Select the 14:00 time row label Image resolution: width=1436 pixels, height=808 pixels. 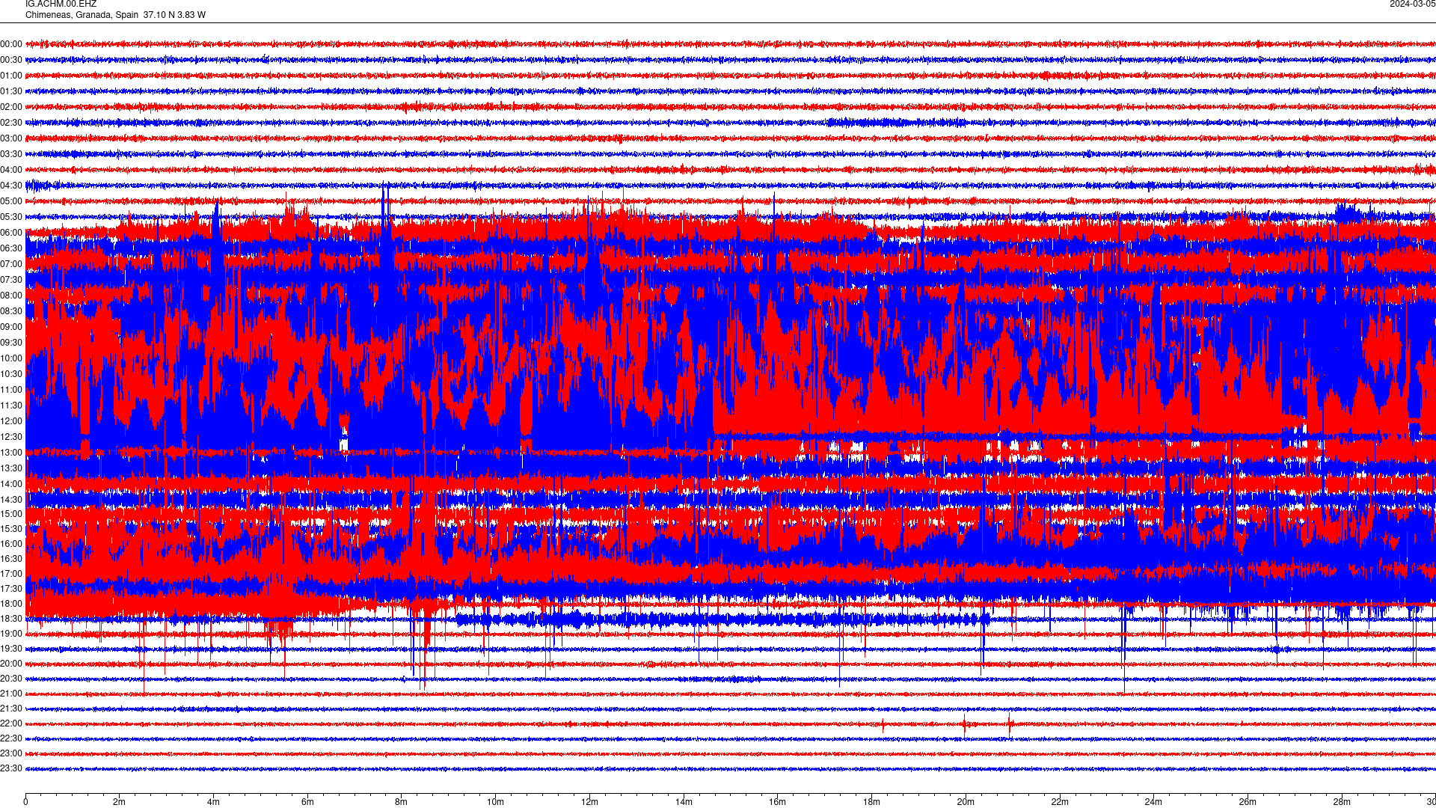tap(11, 484)
